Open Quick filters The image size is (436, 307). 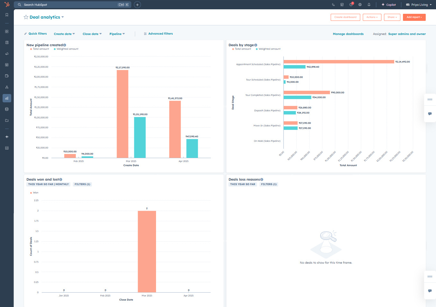[36, 34]
